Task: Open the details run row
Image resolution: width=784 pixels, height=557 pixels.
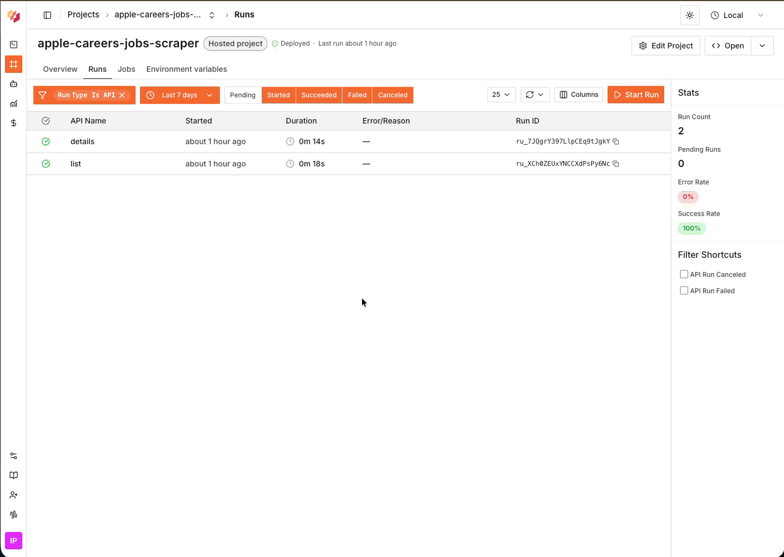Action: click(349, 141)
